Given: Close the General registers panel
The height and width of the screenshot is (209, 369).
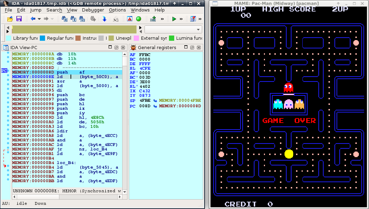Looking at the screenshot, I should click(x=199, y=47).
